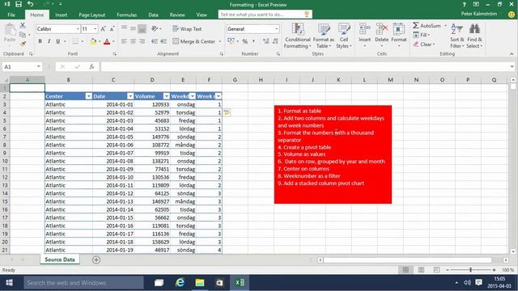Click in the Tell me search box
This screenshot has height=291, width=518.
(x=265, y=15)
